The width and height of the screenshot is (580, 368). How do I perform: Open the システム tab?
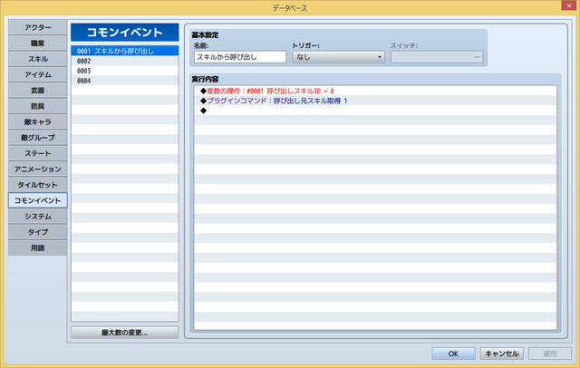coord(38,216)
